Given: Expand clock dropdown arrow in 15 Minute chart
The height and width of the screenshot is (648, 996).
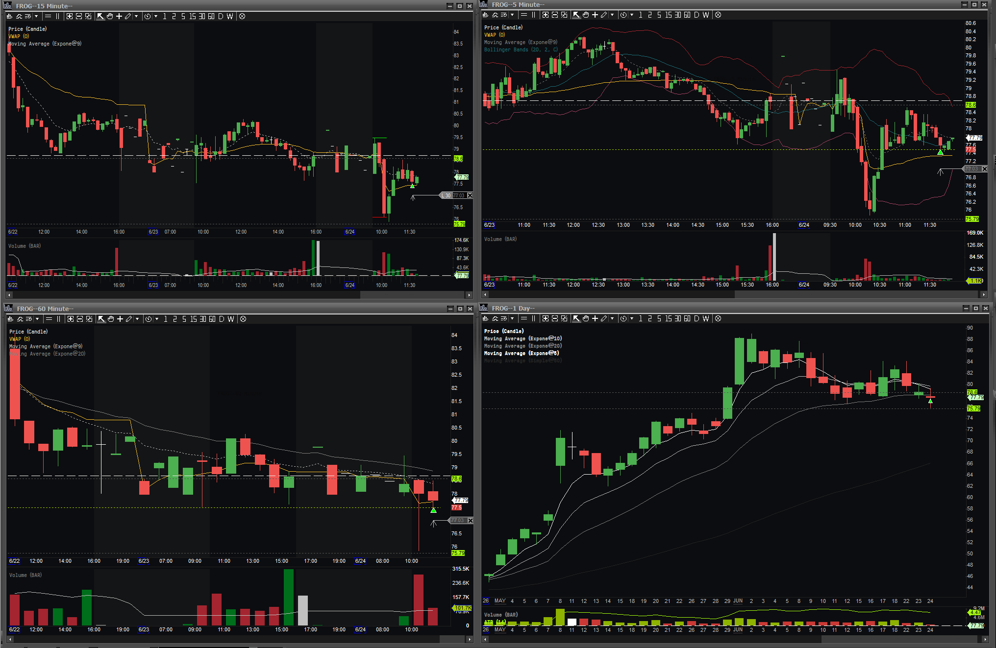Looking at the screenshot, I should tap(156, 16).
